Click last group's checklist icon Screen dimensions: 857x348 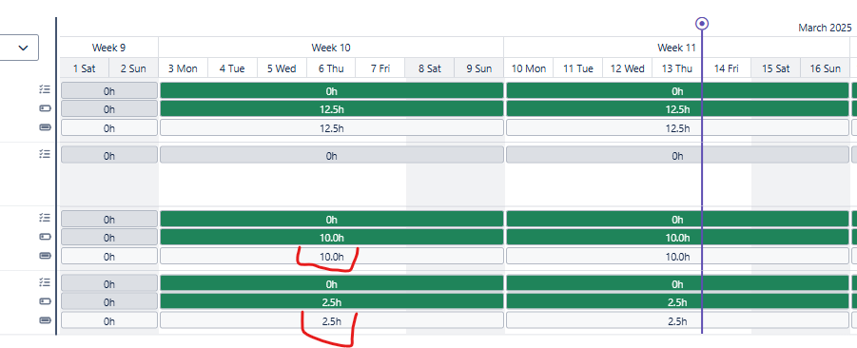[x=45, y=282]
